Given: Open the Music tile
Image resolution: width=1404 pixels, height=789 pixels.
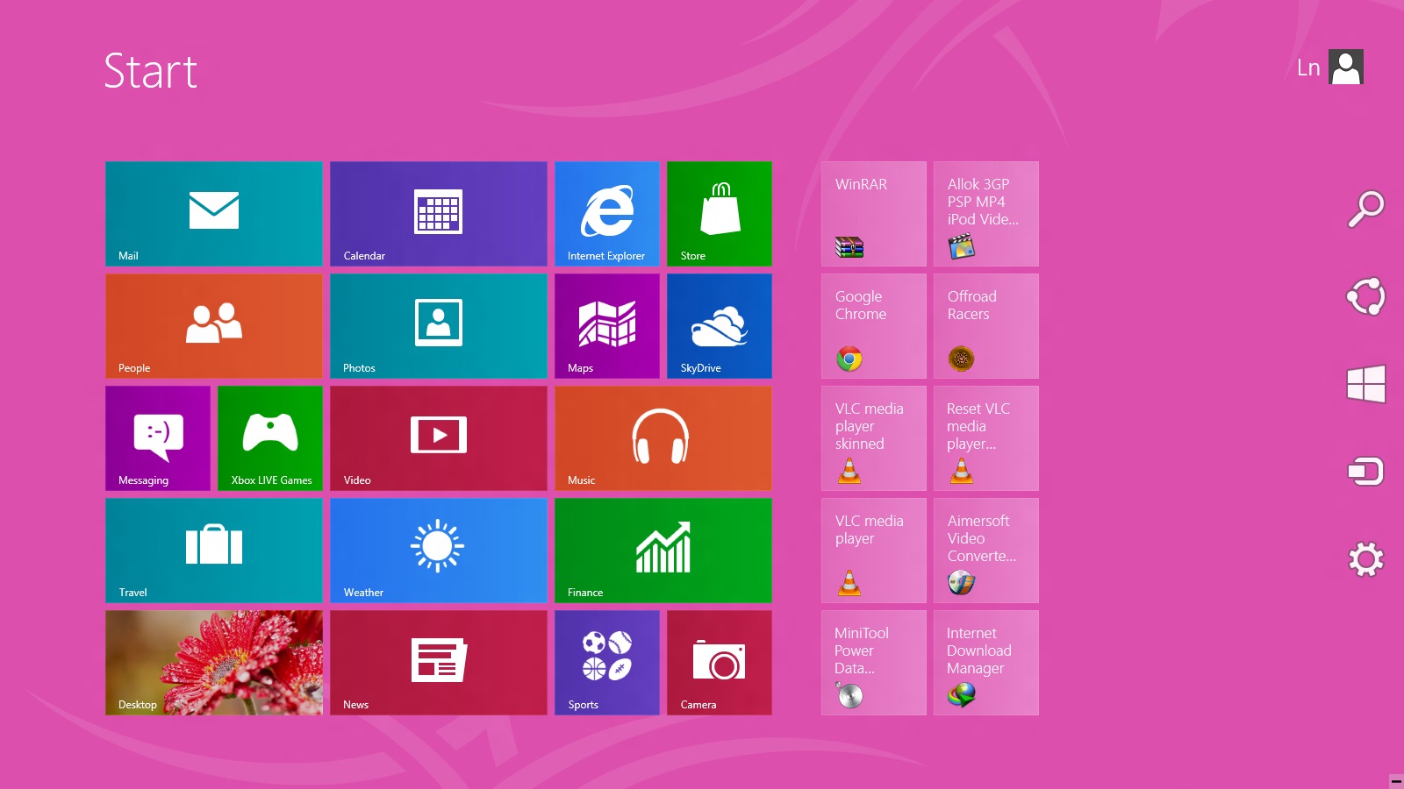Looking at the screenshot, I should click(663, 438).
